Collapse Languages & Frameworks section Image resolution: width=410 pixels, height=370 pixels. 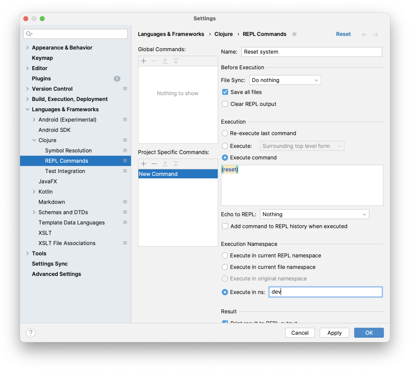(27, 109)
